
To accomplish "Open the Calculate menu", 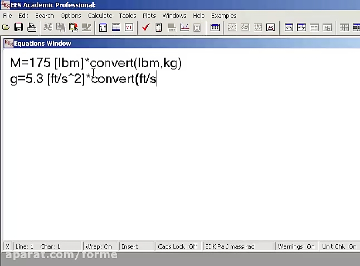I will point(100,16).
